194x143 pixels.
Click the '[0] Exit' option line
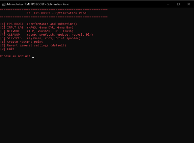click(7, 49)
